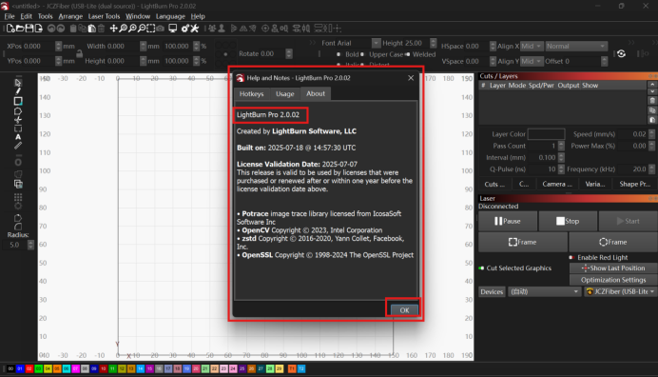Close the Help and Notes dialog
658x377 pixels.
coord(411,78)
